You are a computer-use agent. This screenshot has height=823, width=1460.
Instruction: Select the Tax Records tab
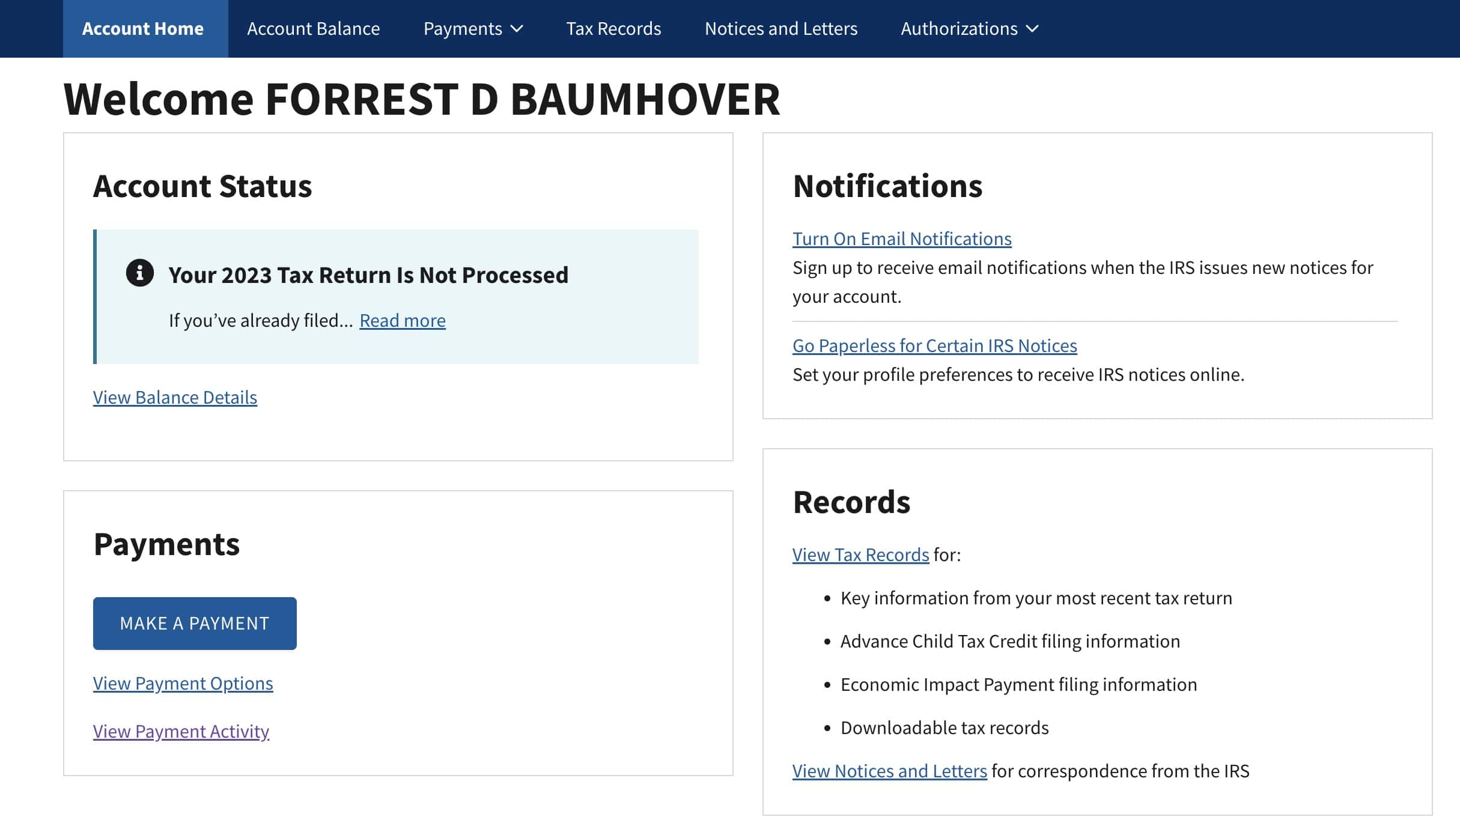pos(613,28)
